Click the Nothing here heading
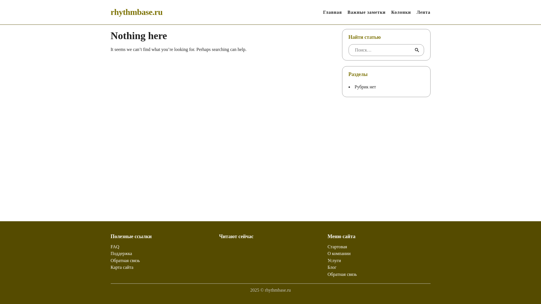This screenshot has height=304, width=541. coord(139,36)
